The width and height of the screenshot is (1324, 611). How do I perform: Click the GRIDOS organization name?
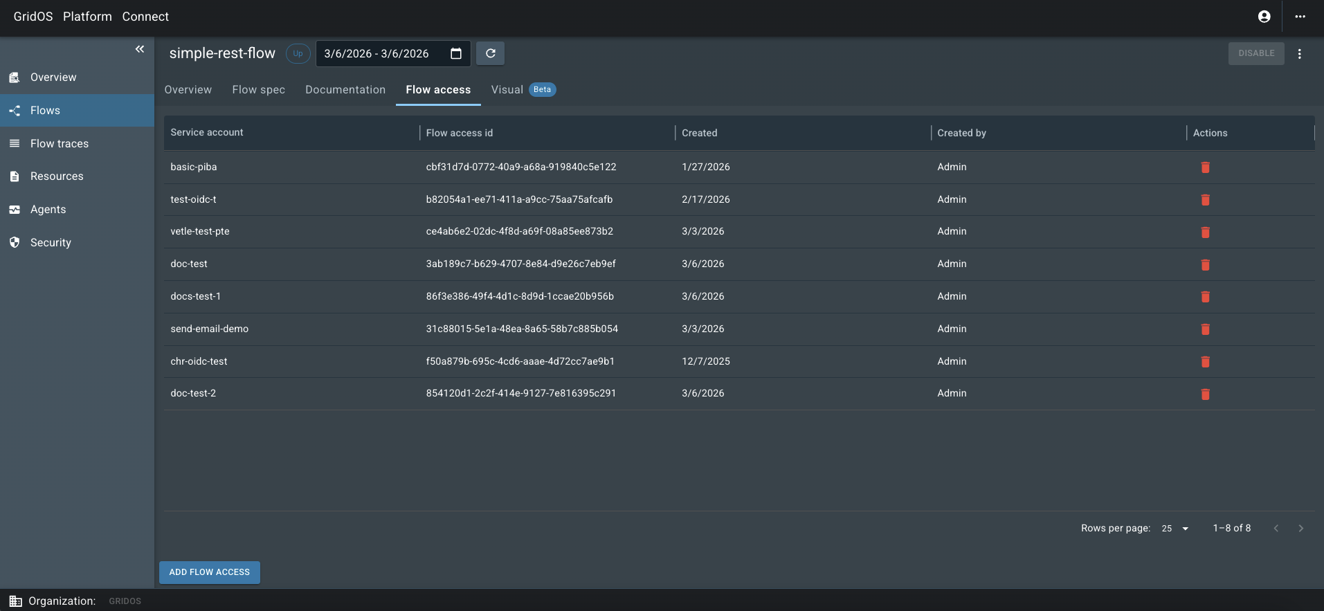(x=125, y=601)
